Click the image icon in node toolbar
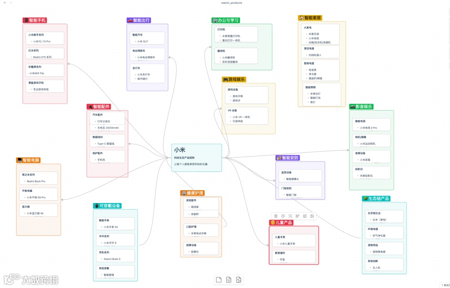 [312, 216]
